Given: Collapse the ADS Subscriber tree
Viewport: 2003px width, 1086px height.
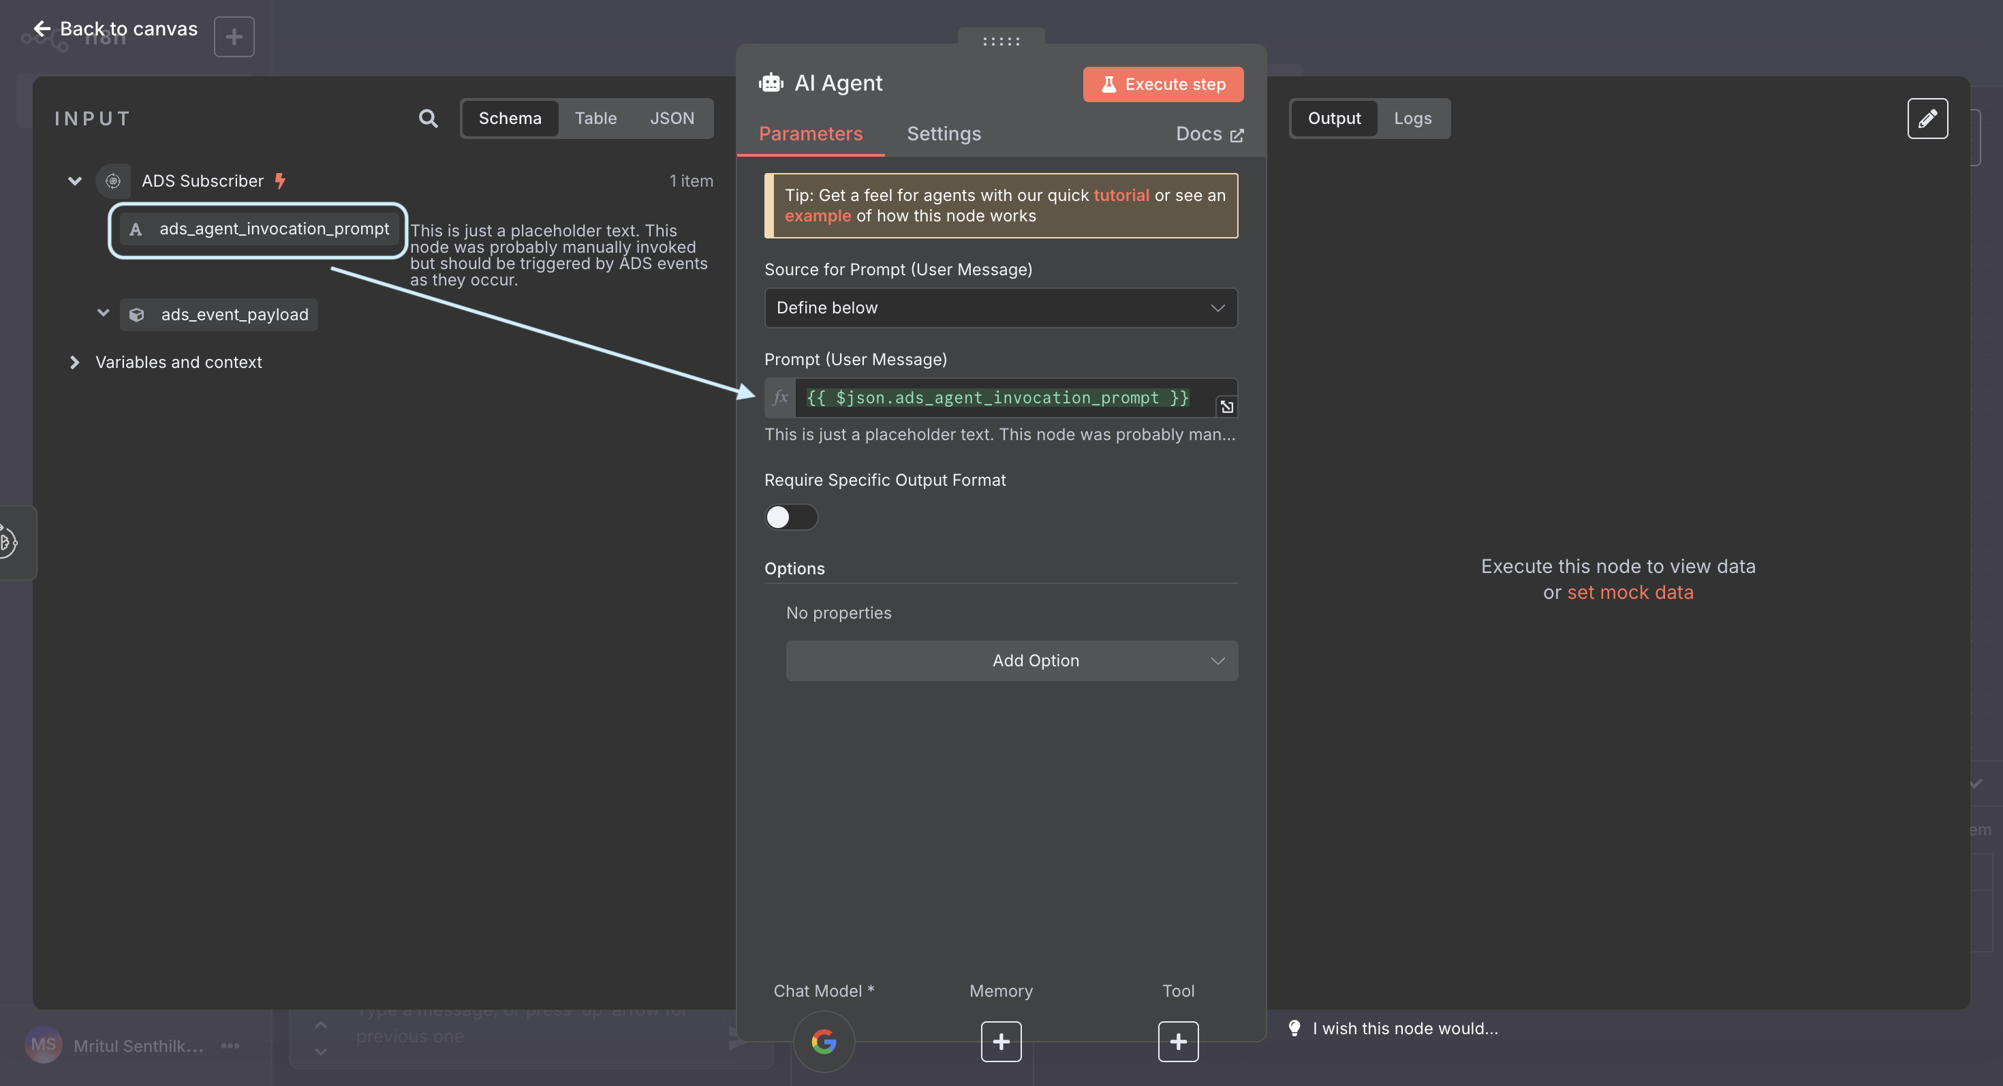Looking at the screenshot, I should tap(74, 181).
